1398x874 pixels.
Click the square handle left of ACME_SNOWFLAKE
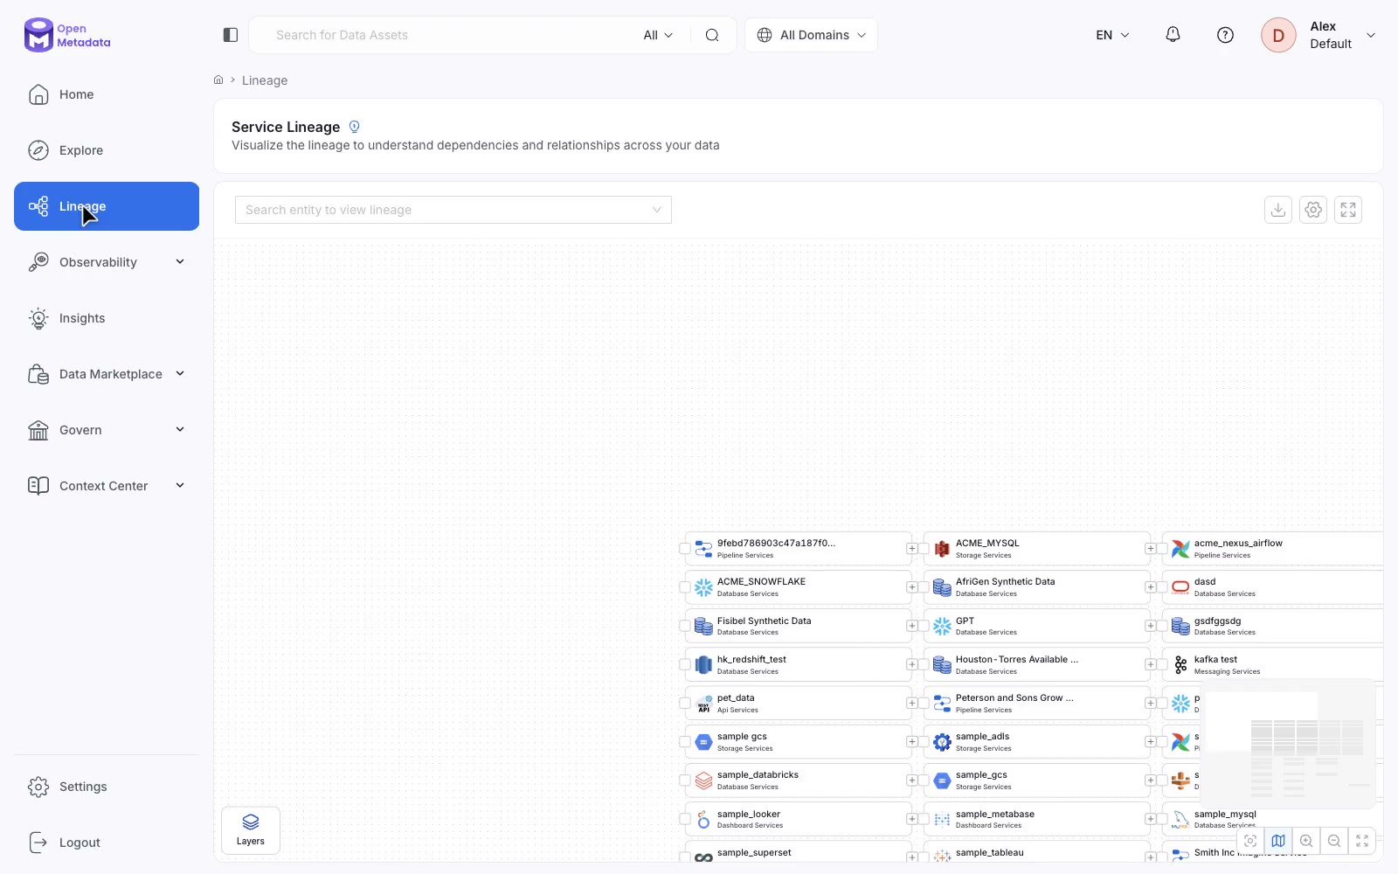[685, 587]
